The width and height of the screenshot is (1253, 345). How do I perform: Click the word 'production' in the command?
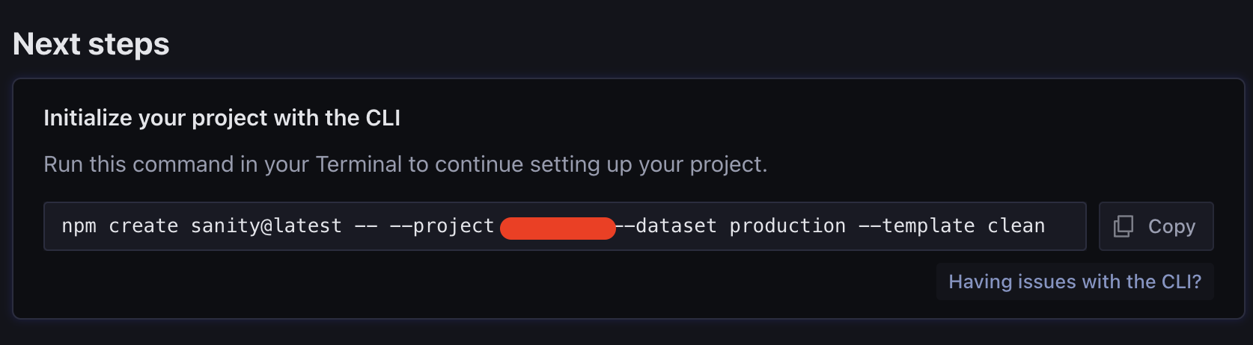tap(787, 226)
